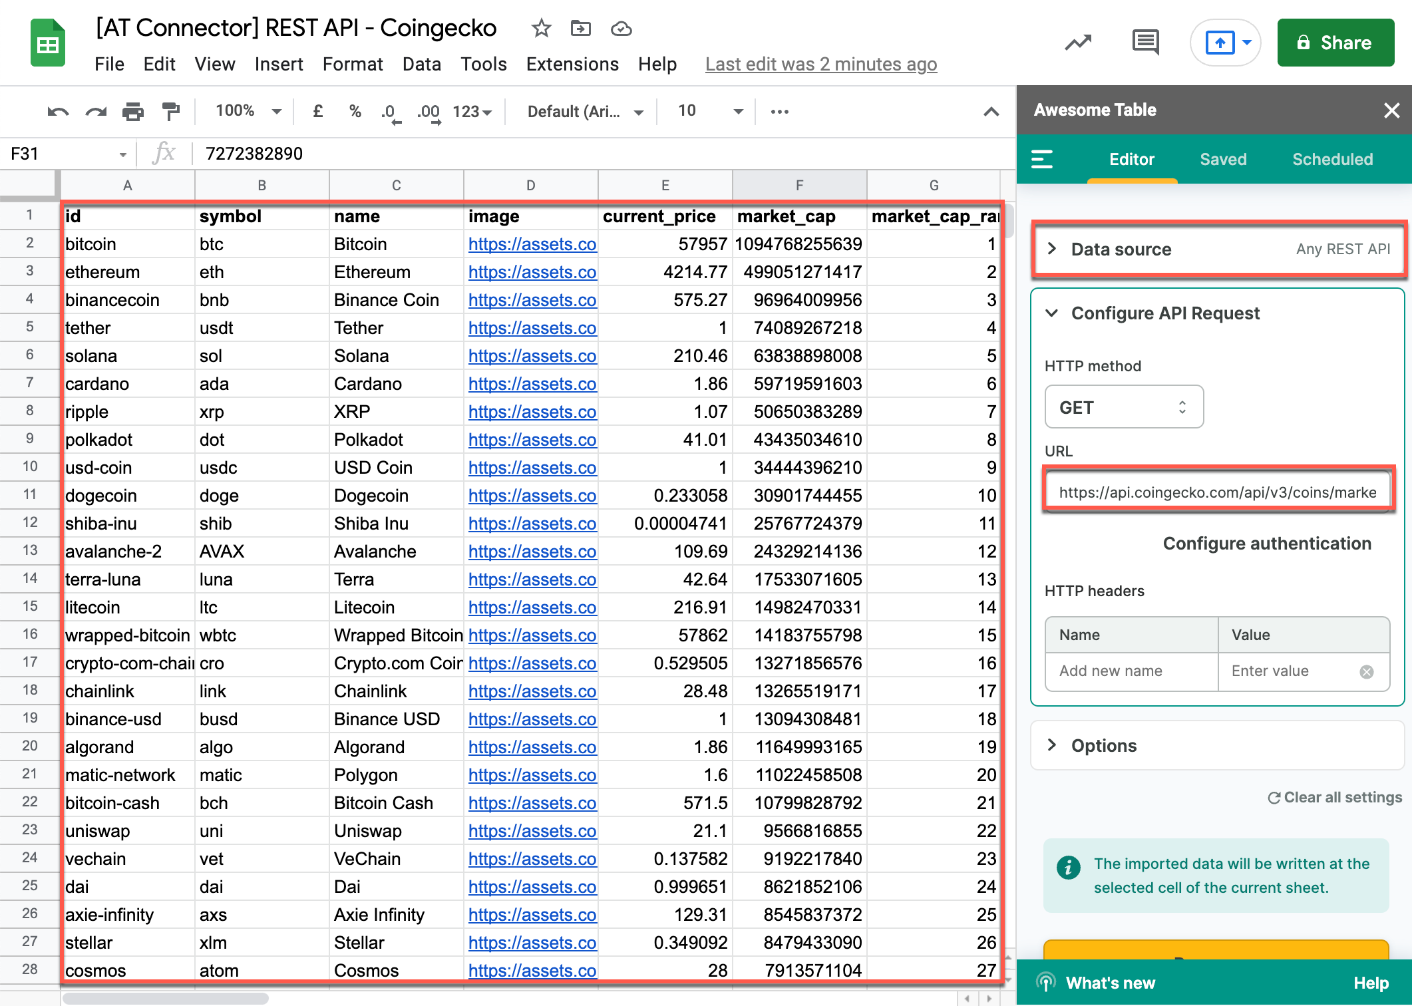The image size is (1412, 1006).
Task: Open Last edit was 2 minutes ago
Action: (821, 65)
